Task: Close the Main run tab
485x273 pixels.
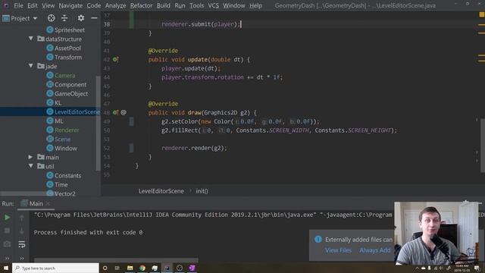Action: coord(48,204)
